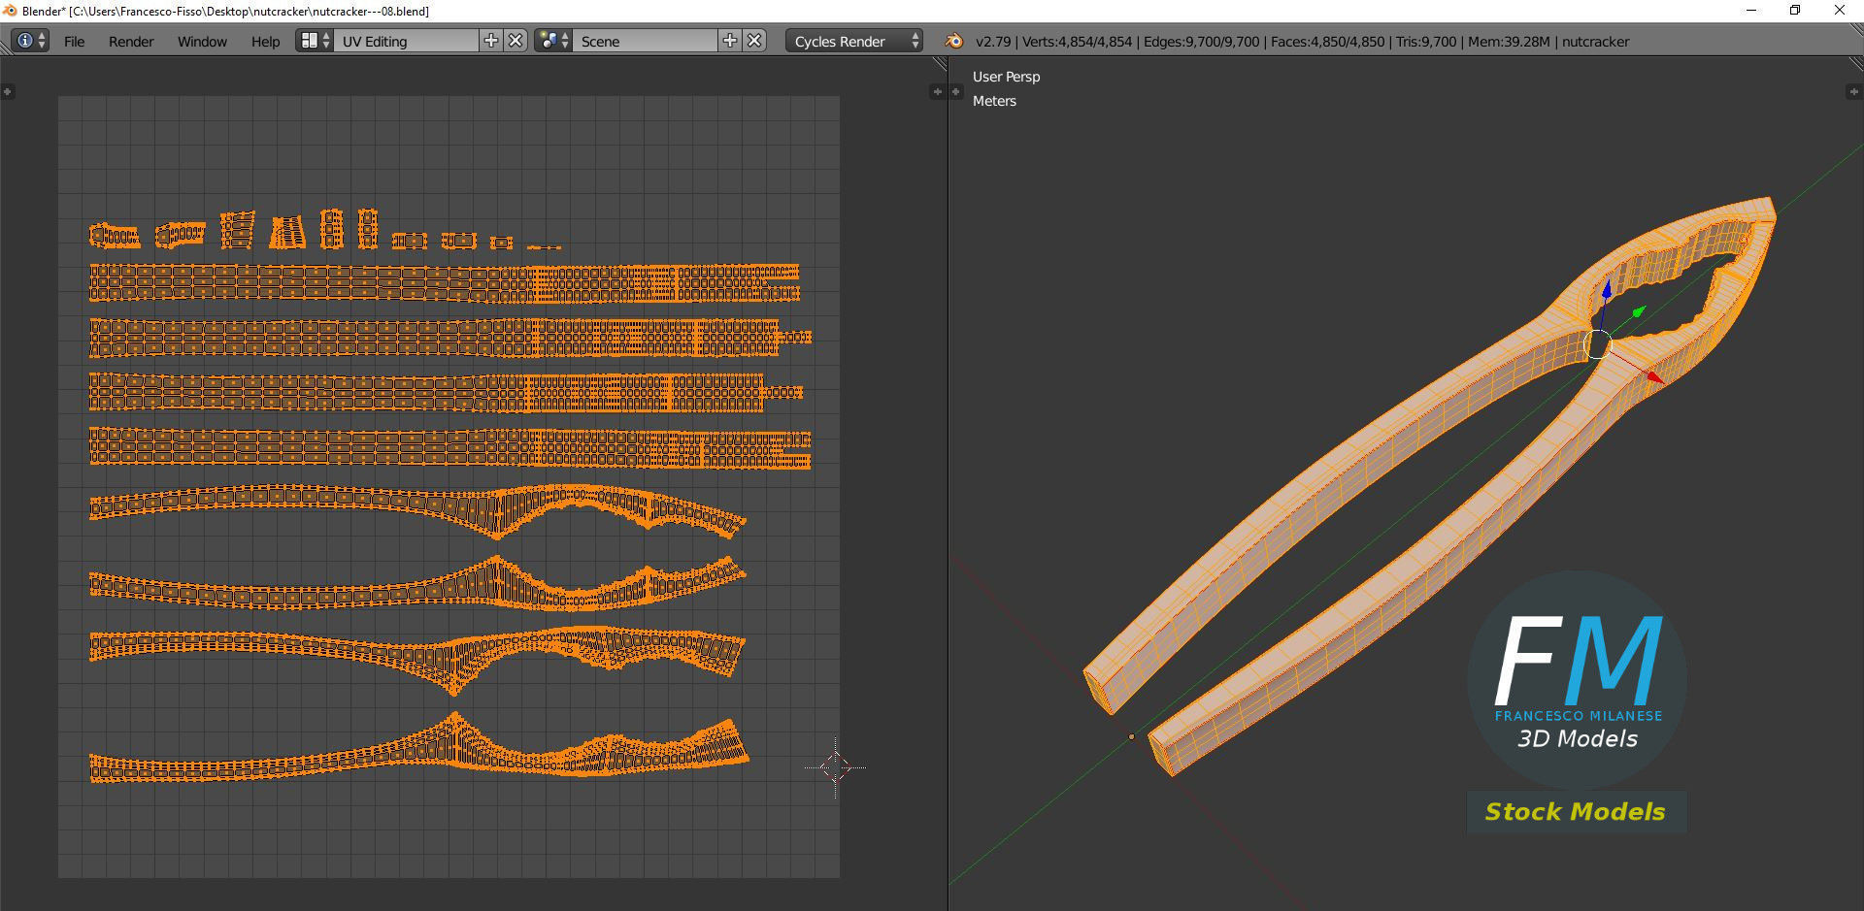Open the Help menu
Screen dimensions: 1864x911
(x=265, y=41)
